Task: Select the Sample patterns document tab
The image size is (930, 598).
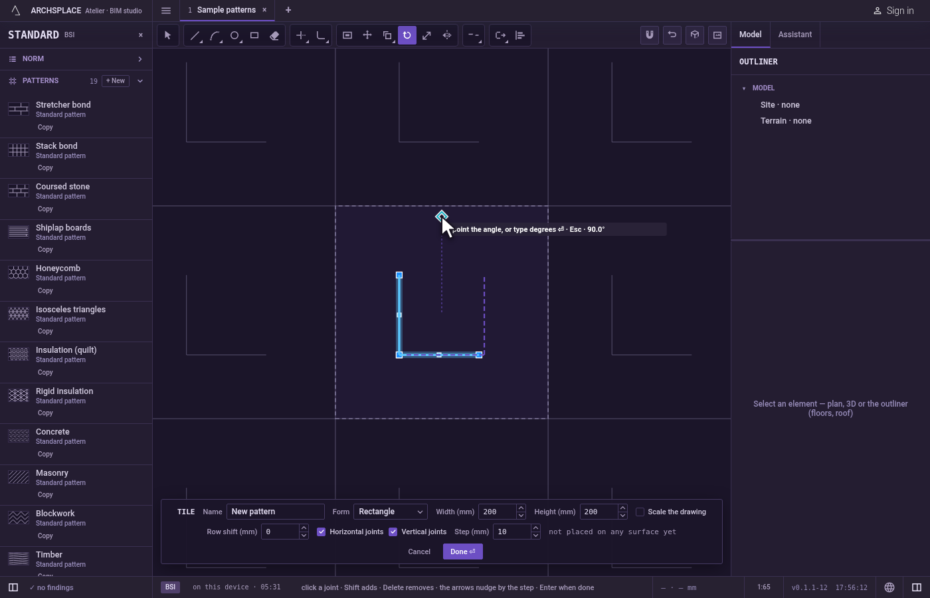Action: coord(227,10)
